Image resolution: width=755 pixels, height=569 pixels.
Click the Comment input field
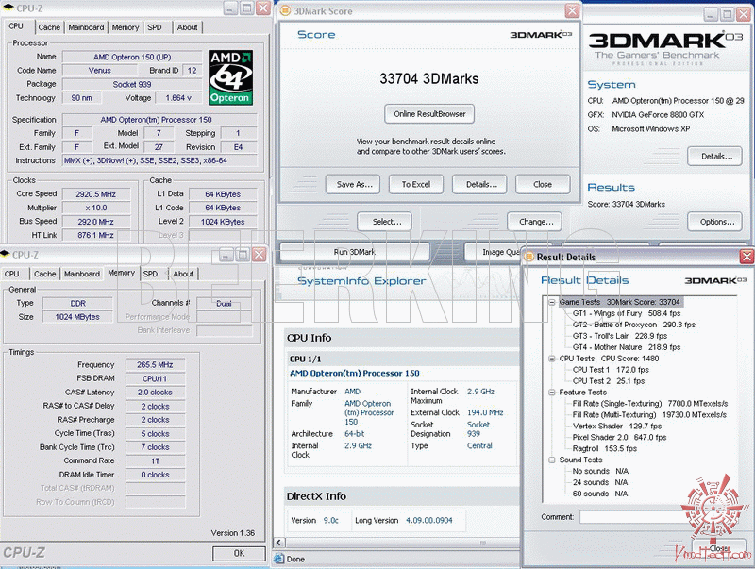635,517
